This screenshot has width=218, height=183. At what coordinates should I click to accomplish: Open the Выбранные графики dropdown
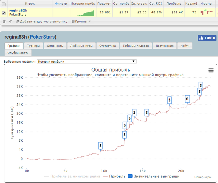[86, 62]
